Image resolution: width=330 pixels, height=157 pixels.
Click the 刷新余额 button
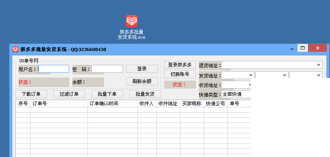click(142, 81)
